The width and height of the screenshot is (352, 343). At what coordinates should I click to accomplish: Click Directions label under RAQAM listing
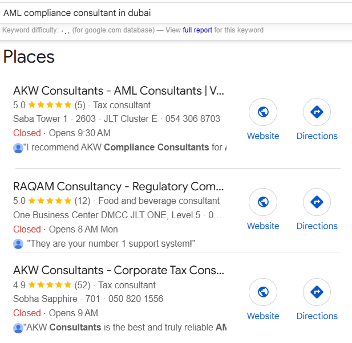pos(317,226)
